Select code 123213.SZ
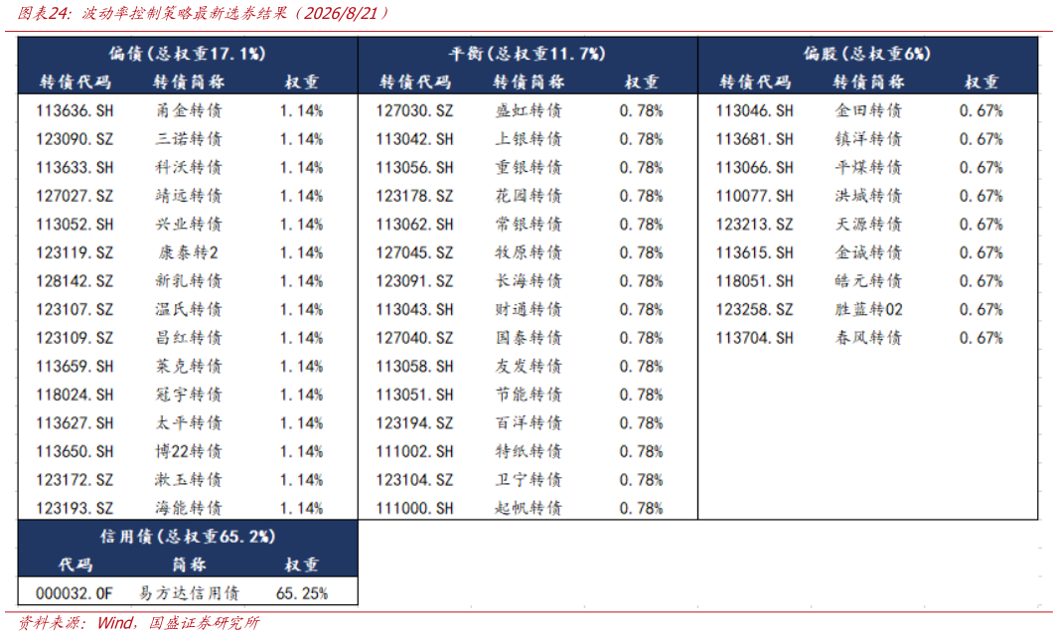The width and height of the screenshot is (1058, 636). [x=755, y=225]
